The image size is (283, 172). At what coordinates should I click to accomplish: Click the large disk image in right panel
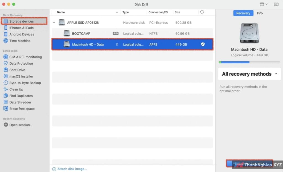click(x=250, y=33)
